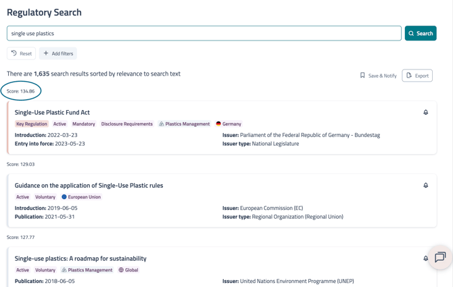Reset the search filters
Image resolution: width=453 pixels, height=287 pixels.
(x=21, y=53)
